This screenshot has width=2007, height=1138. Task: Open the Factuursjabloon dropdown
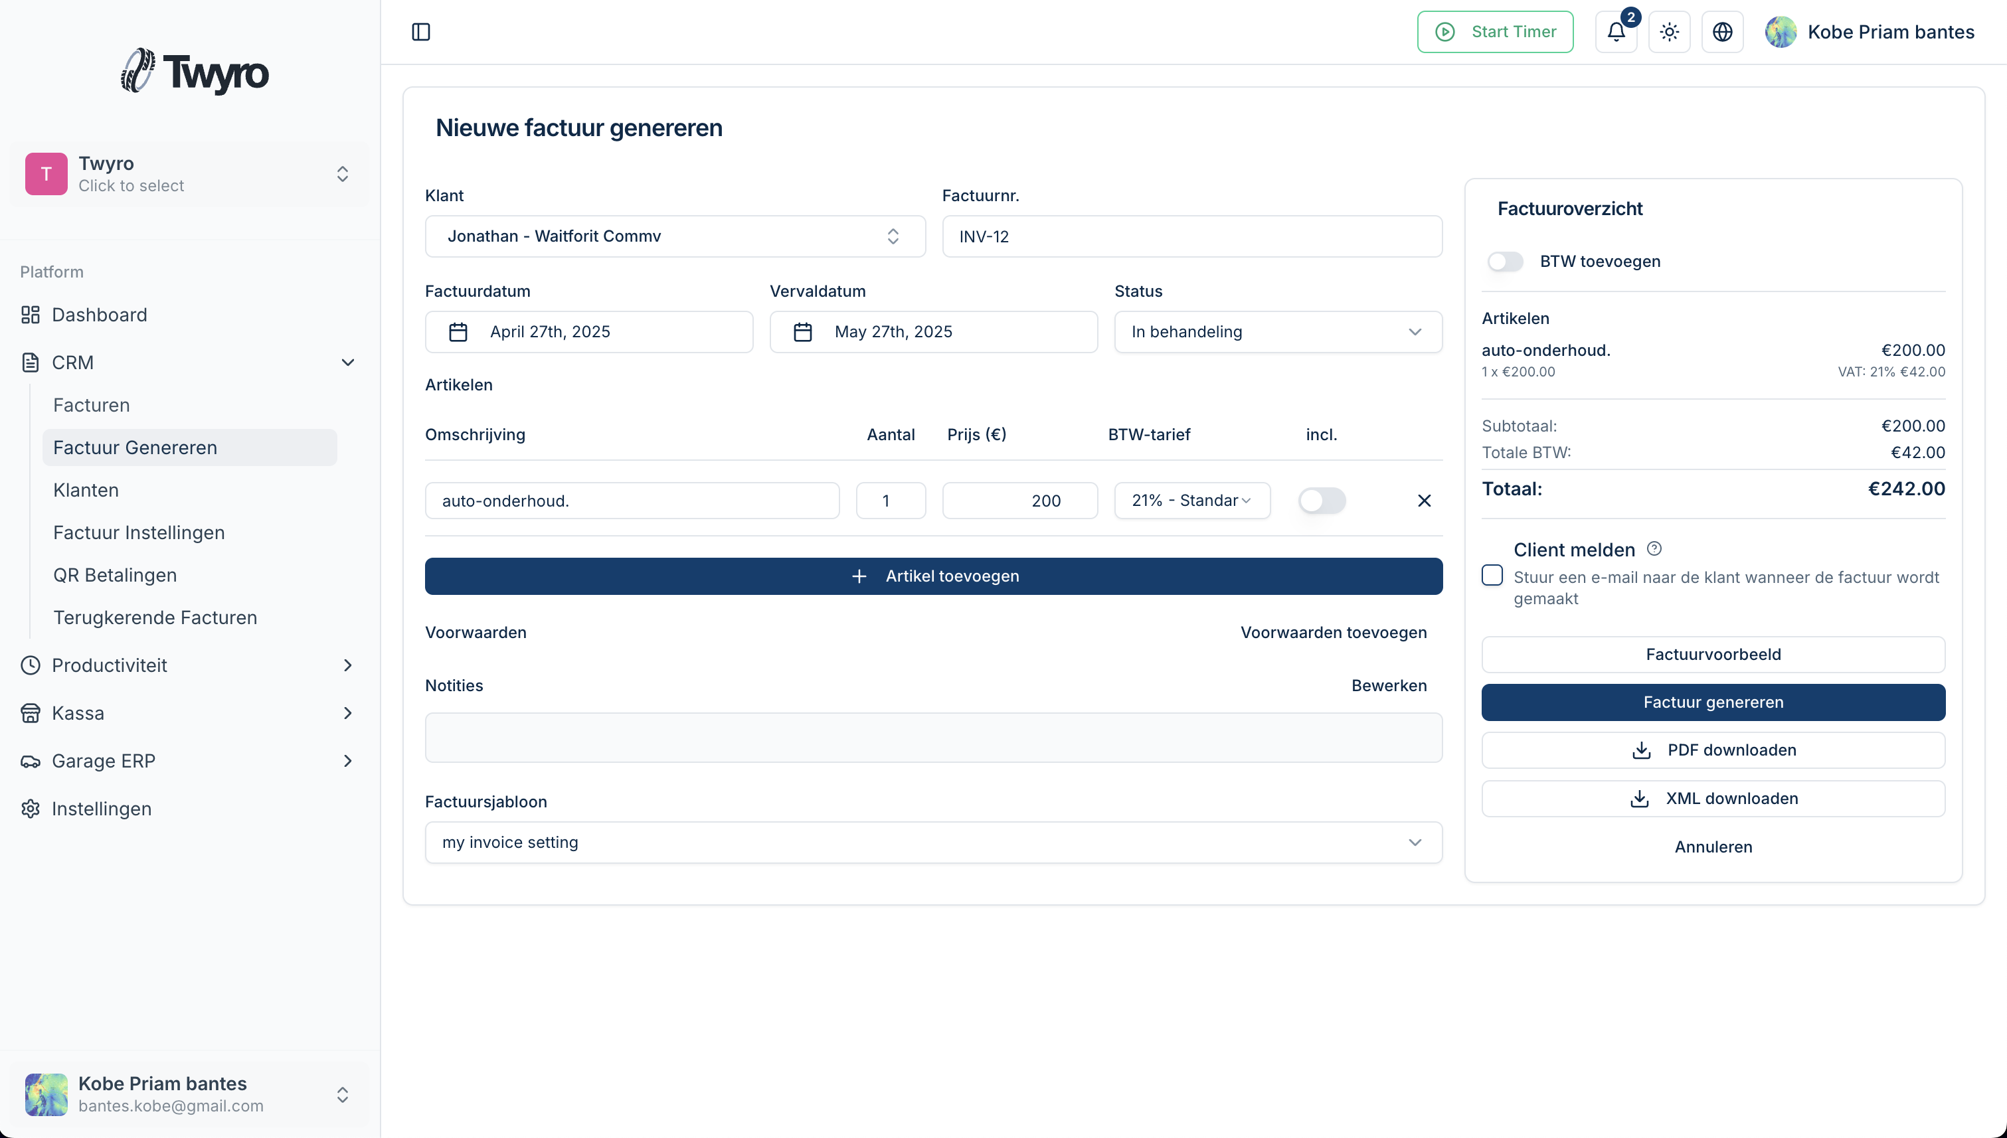pyautogui.click(x=932, y=842)
